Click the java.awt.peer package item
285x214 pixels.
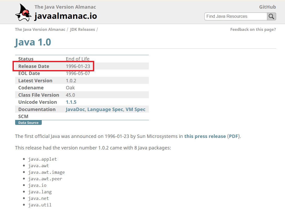coord(45,179)
